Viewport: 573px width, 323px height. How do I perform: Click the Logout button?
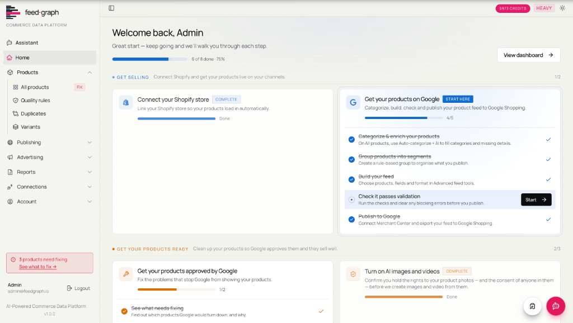[x=78, y=288]
